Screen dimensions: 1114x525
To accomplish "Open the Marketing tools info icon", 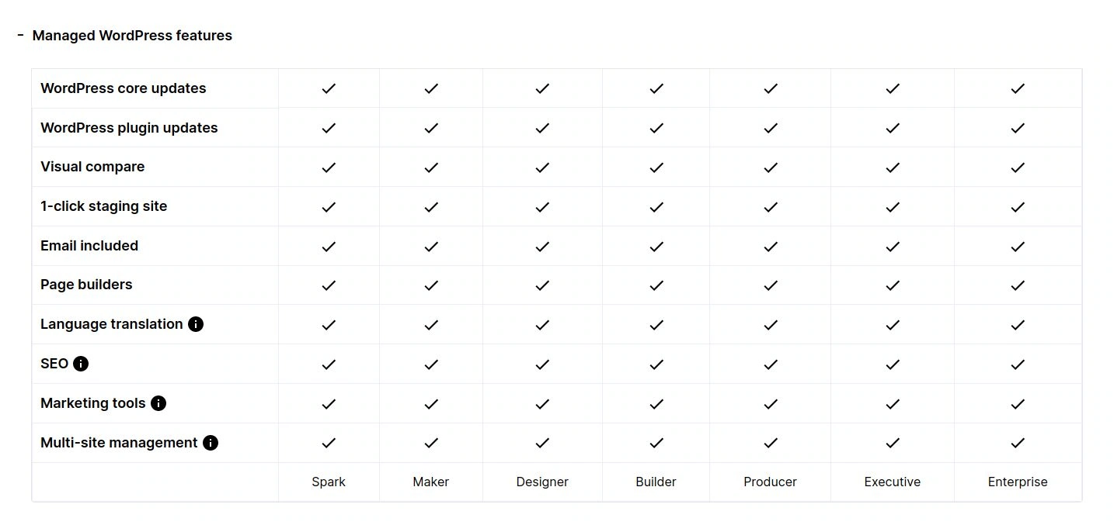I will pos(158,403).
